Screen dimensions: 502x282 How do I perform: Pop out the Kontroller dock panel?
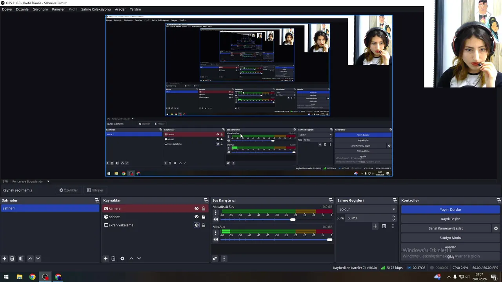[x=498, y=200]
